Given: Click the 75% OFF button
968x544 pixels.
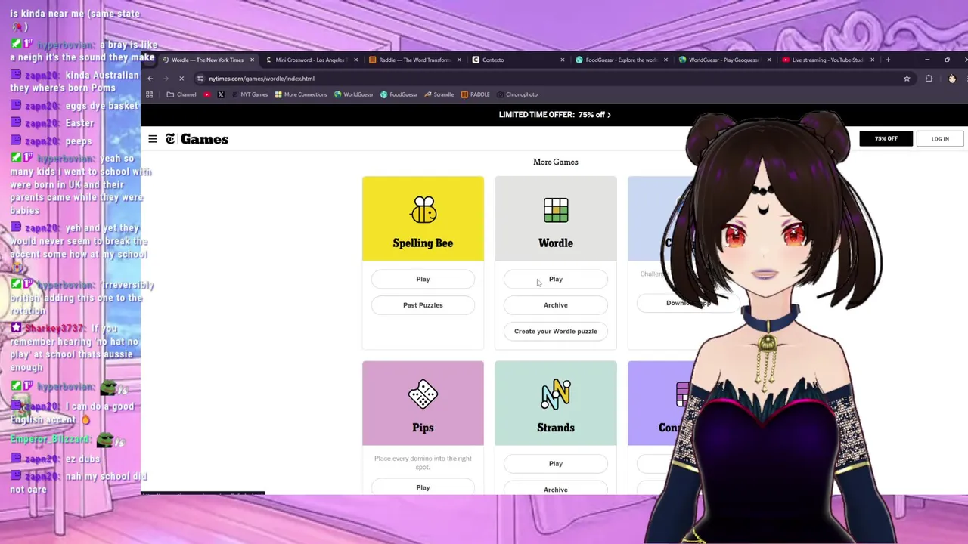Looking at the screenshot, I should point(886,139).
